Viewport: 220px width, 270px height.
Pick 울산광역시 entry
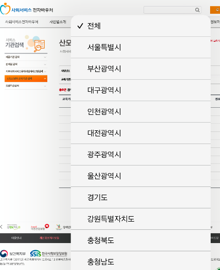pos(141,176)
